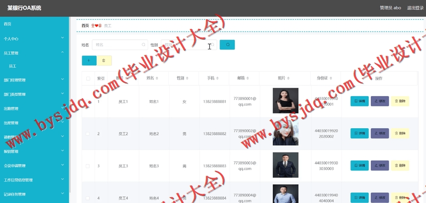Sort the table by 身份证 column
Viewport: 426px width, 203px height.
point(331,79)
